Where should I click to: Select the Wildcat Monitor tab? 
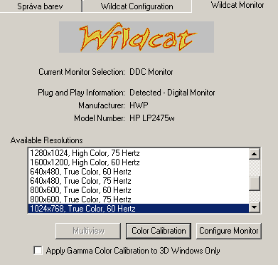tap(237, 5)
